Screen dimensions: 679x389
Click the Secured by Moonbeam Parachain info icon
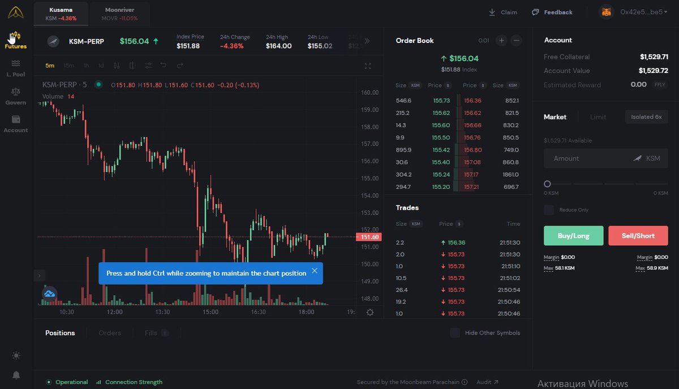coord(465,382)
